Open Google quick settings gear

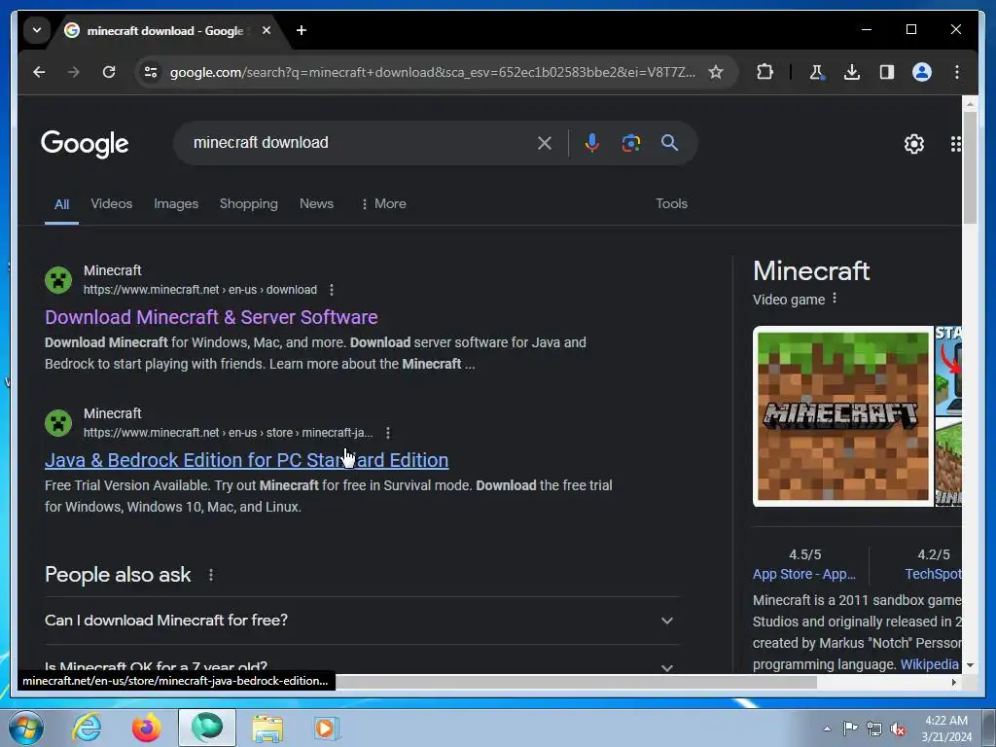coord(914,144)
